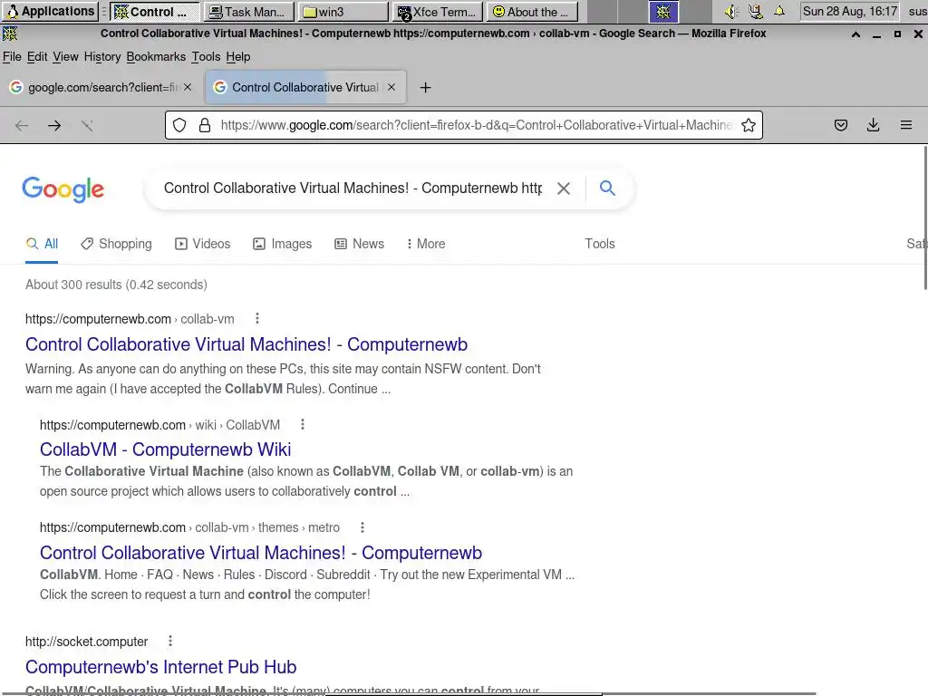Select the Images search filter

[x=283, y=244]
